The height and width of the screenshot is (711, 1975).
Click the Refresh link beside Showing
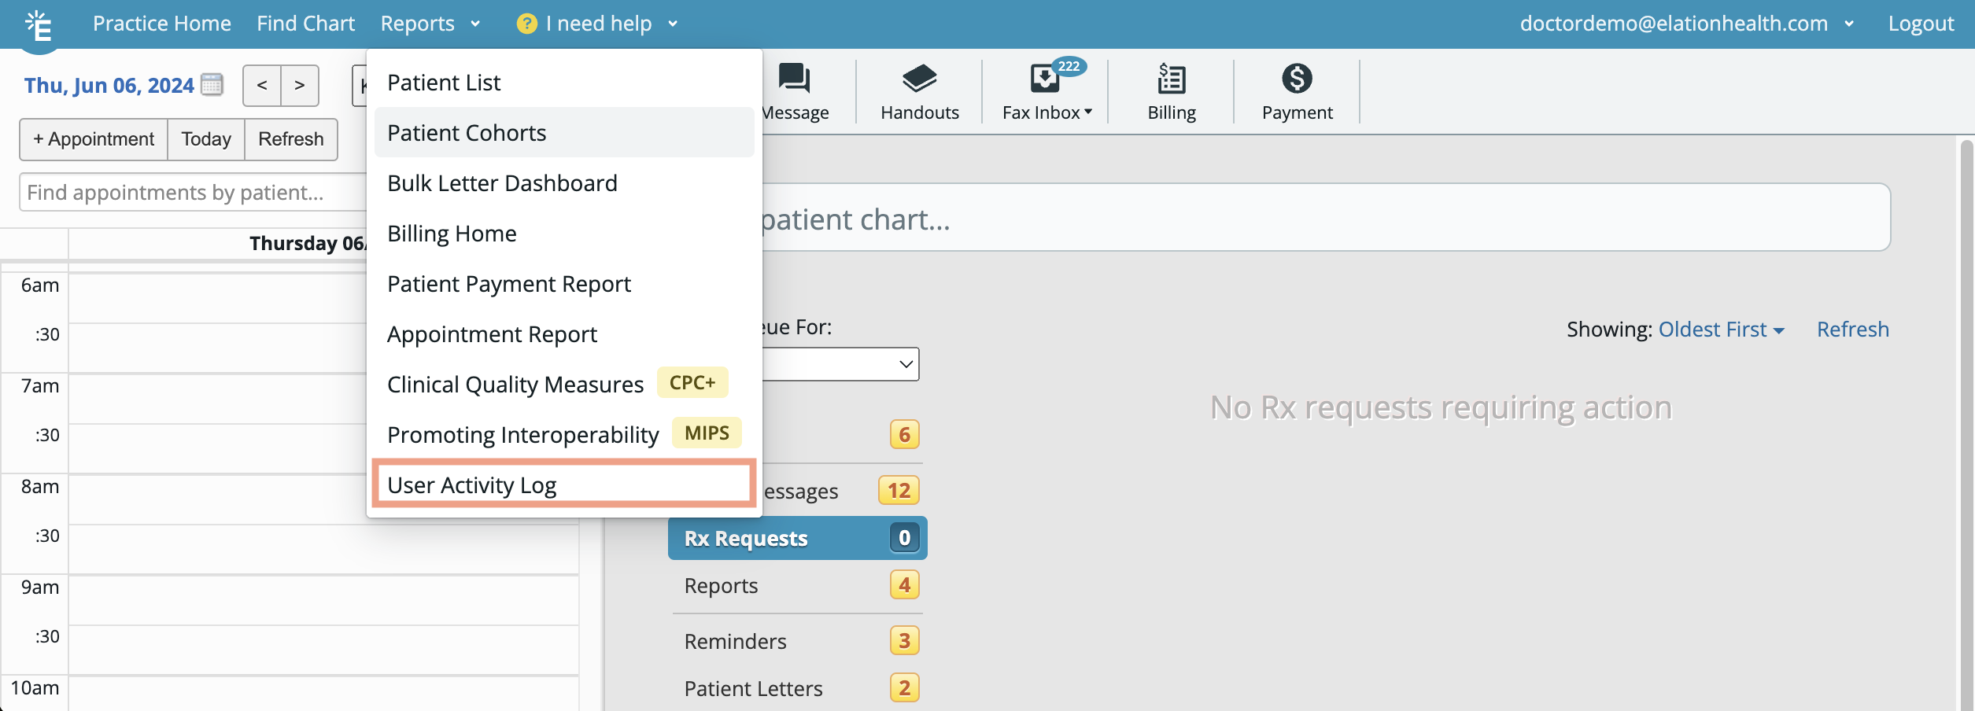(1853, 330)
